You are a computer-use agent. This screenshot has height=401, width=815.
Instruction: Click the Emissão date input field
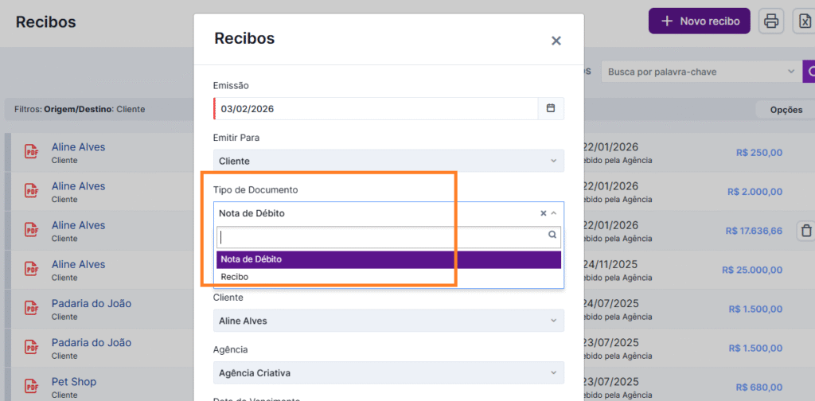click(374, 108)
